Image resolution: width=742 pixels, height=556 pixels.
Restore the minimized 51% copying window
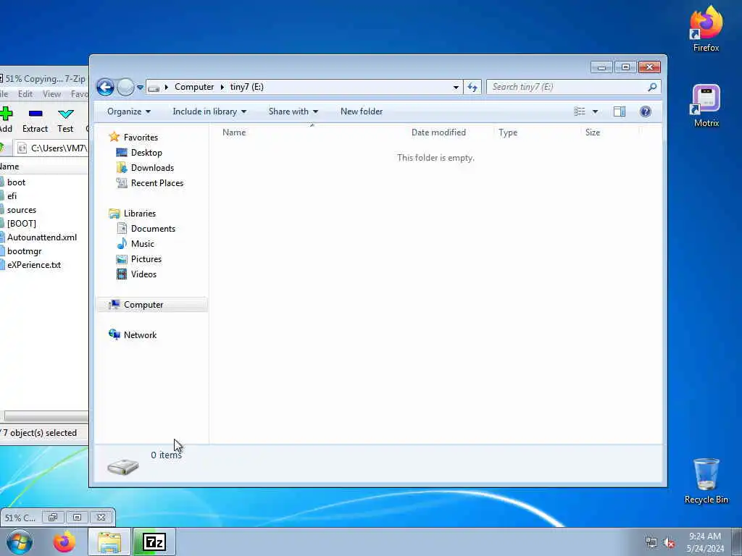[x=52, y=517]
